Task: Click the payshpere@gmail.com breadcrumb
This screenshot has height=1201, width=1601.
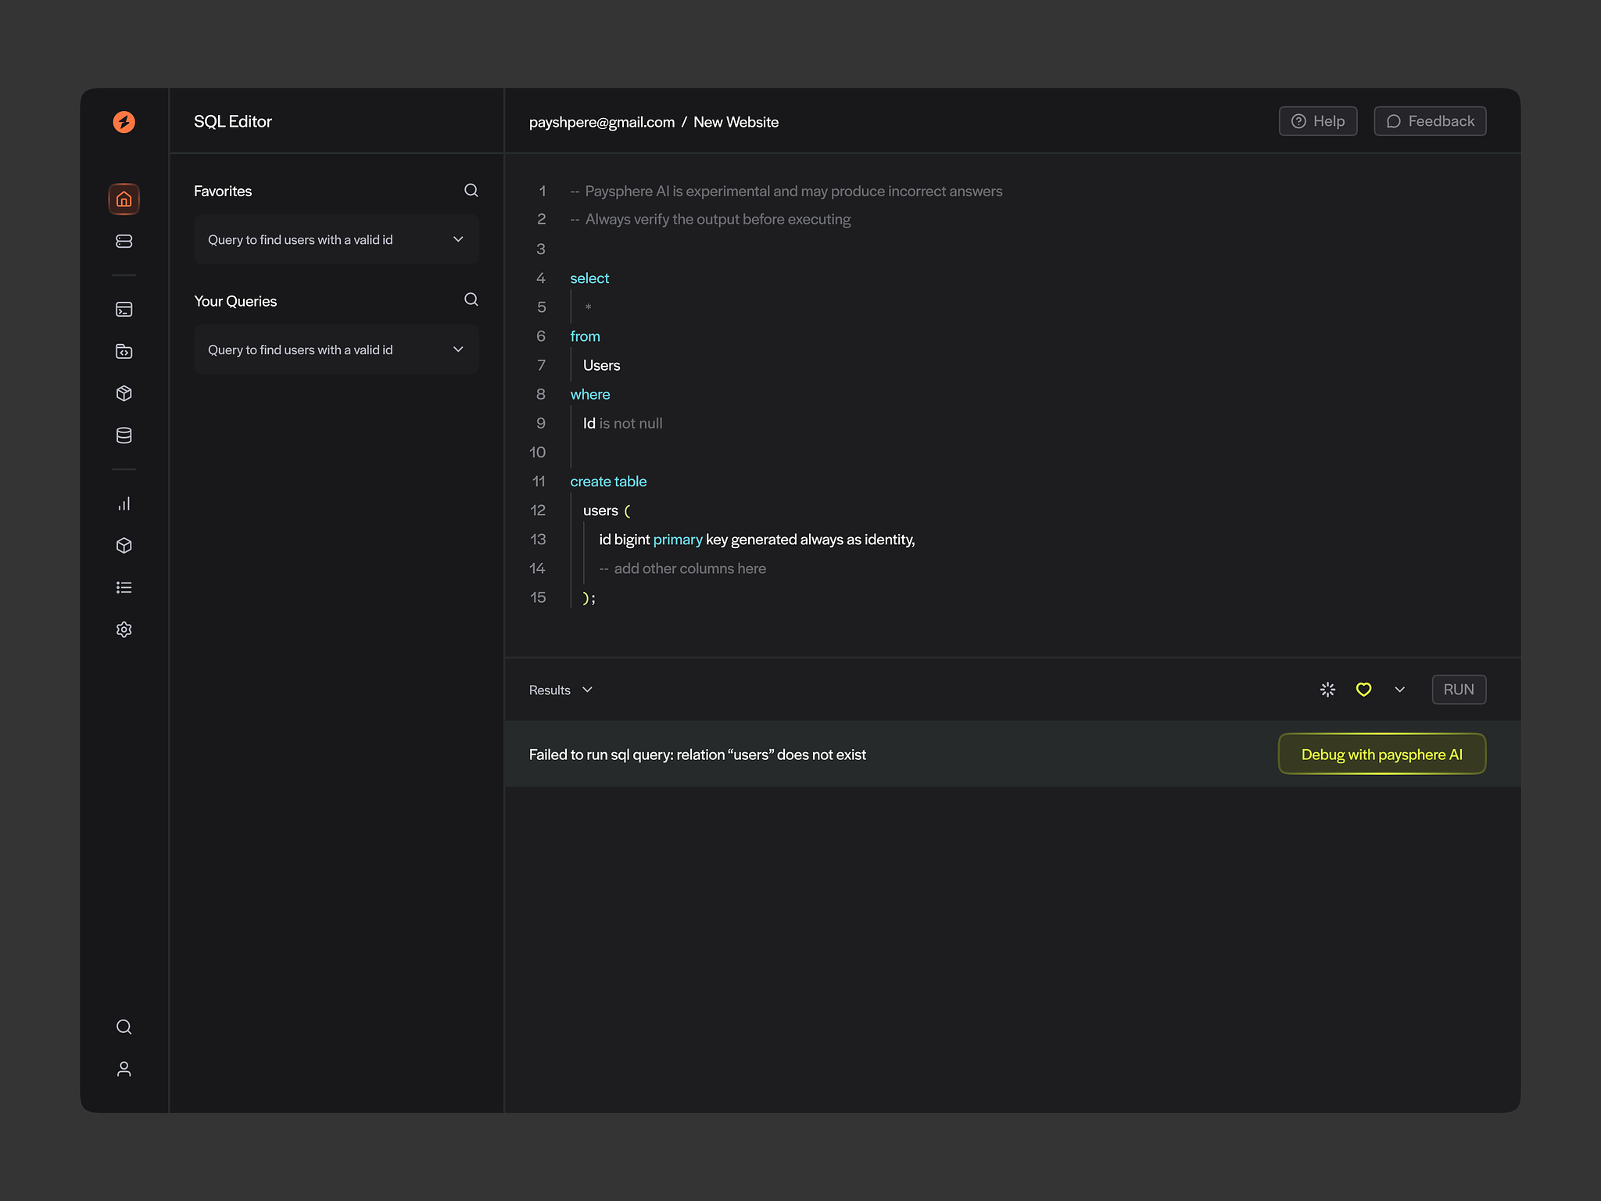Action: coord(601,122)
